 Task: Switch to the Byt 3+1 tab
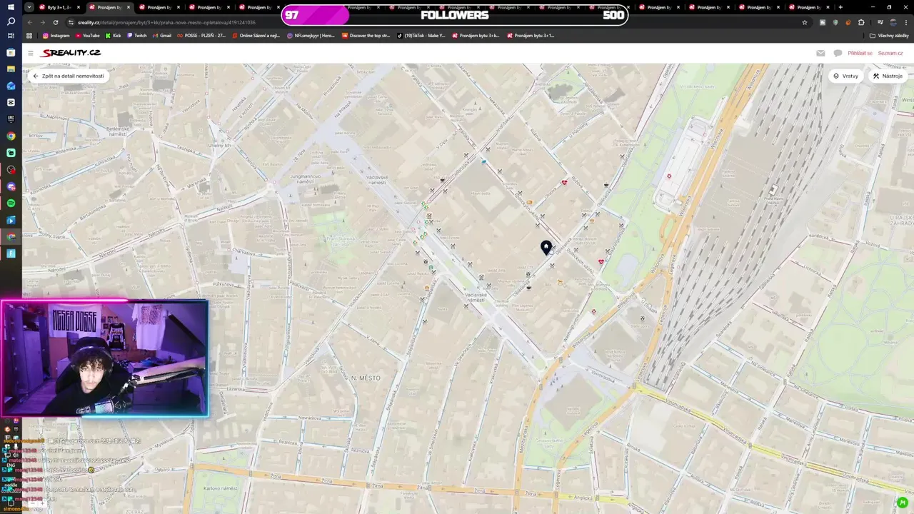(x=60, y=7)
